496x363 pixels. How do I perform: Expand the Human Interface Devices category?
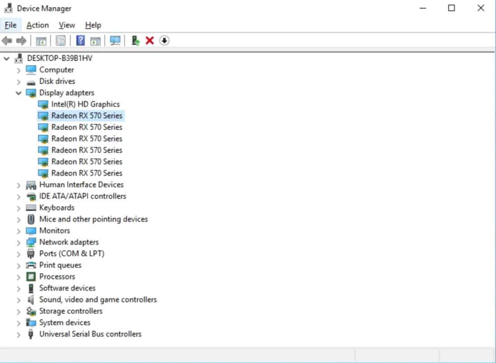(x=18, y=185)
